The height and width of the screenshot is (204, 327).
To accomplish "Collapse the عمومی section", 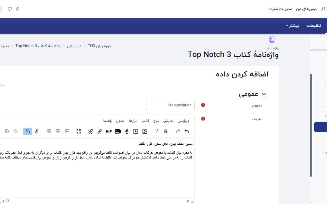I will tap(264, 94).
